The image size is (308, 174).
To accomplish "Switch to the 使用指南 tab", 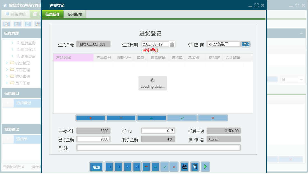I will click(74, 13).
